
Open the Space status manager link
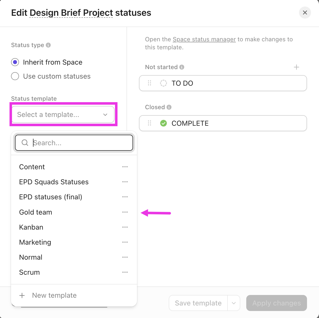point(204,39)
